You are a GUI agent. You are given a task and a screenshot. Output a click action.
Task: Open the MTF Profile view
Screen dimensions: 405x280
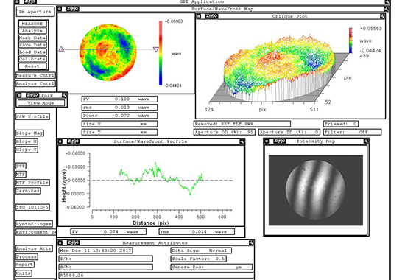[x=32, y=183]
